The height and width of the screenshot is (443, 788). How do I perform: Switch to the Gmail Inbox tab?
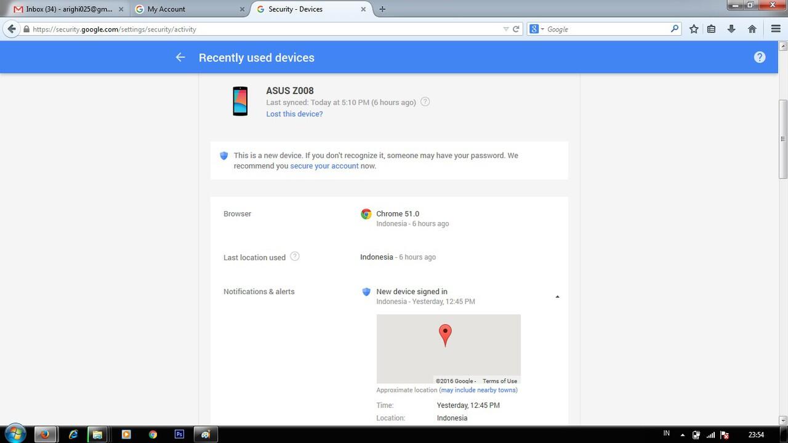(68, 9)
